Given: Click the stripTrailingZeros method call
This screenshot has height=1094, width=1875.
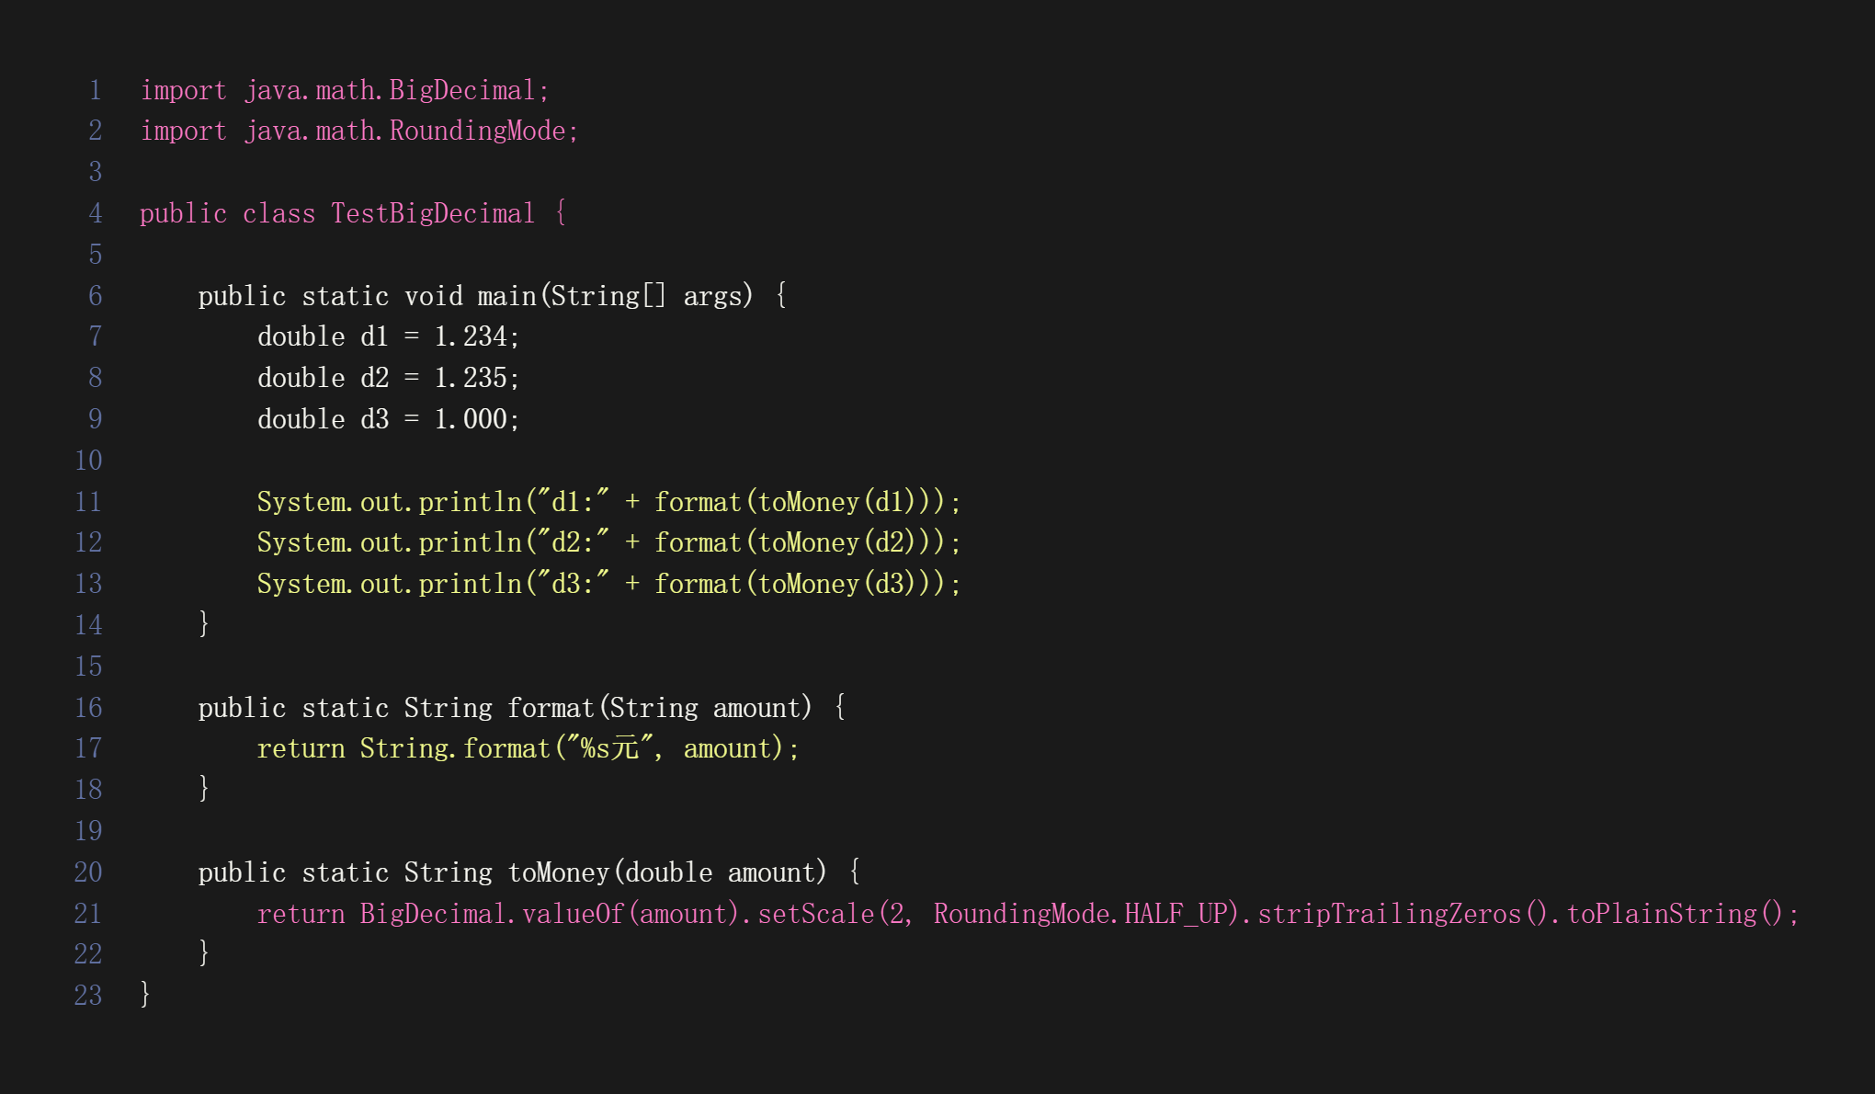Looking at the screenshot, I should pos(1389,914).
